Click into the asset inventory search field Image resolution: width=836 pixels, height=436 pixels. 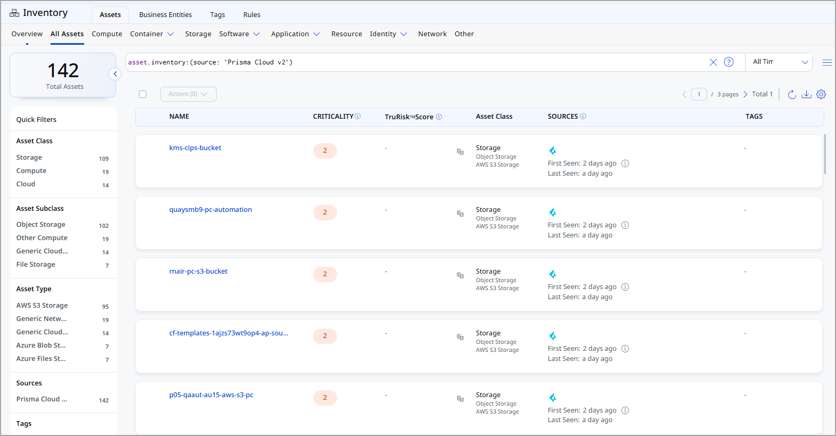tap(415, 62)
